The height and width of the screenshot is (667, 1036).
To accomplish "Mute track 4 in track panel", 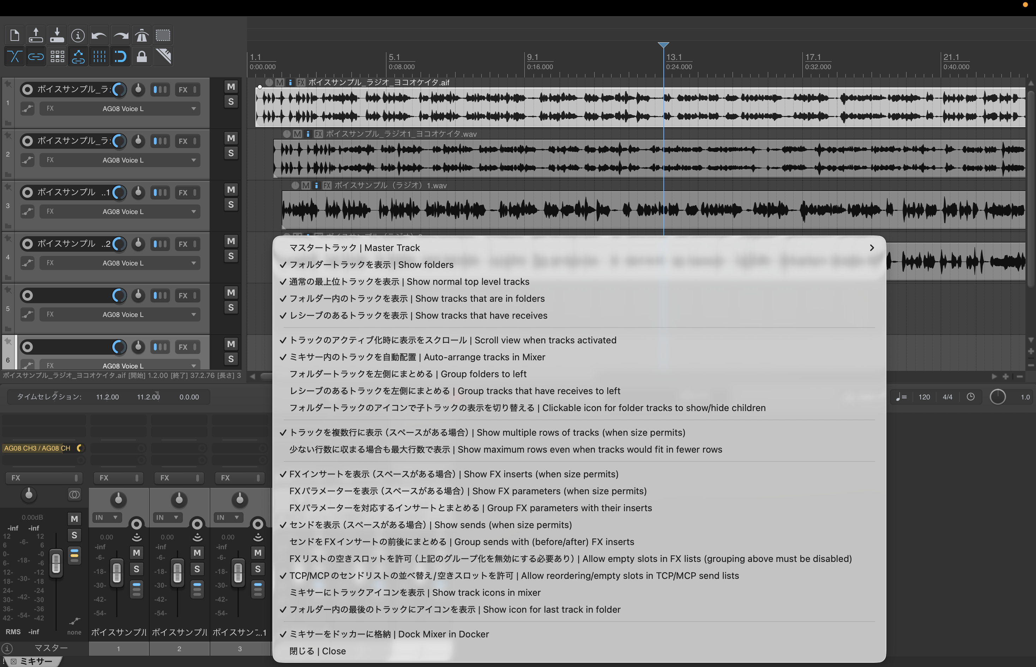I will [231, 241].
